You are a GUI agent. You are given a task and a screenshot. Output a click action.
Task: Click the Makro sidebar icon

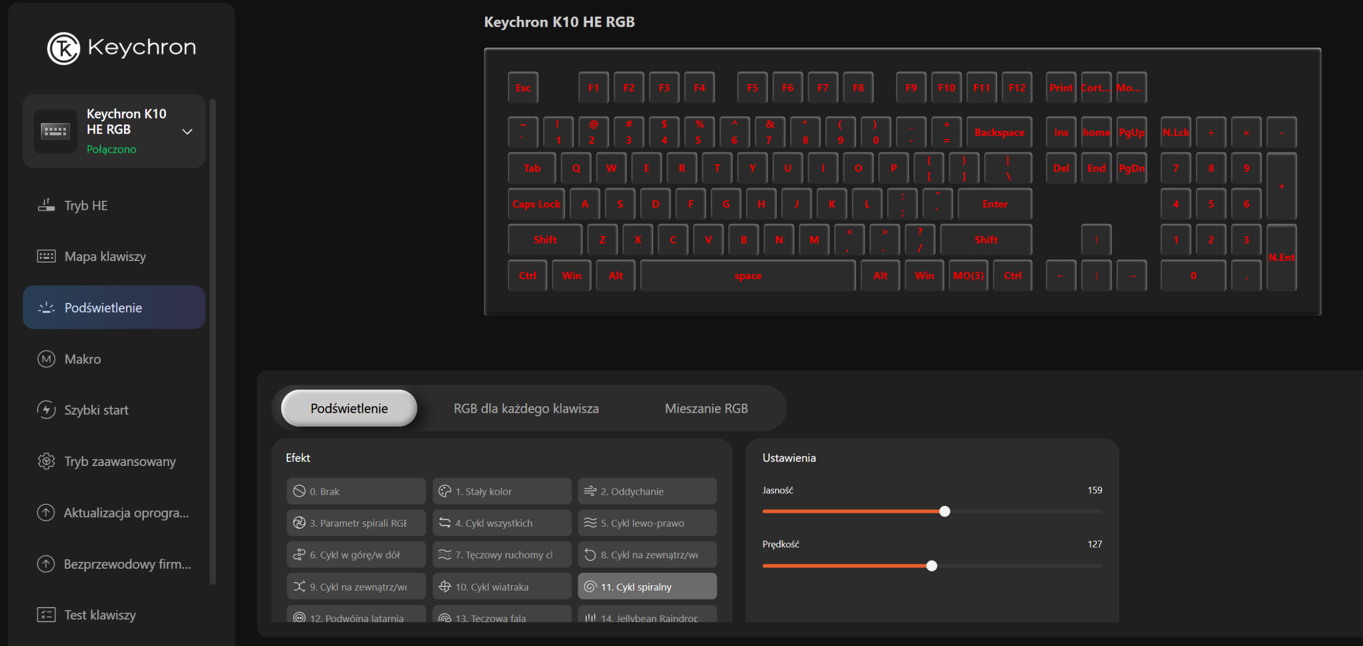tap(46, 359)
